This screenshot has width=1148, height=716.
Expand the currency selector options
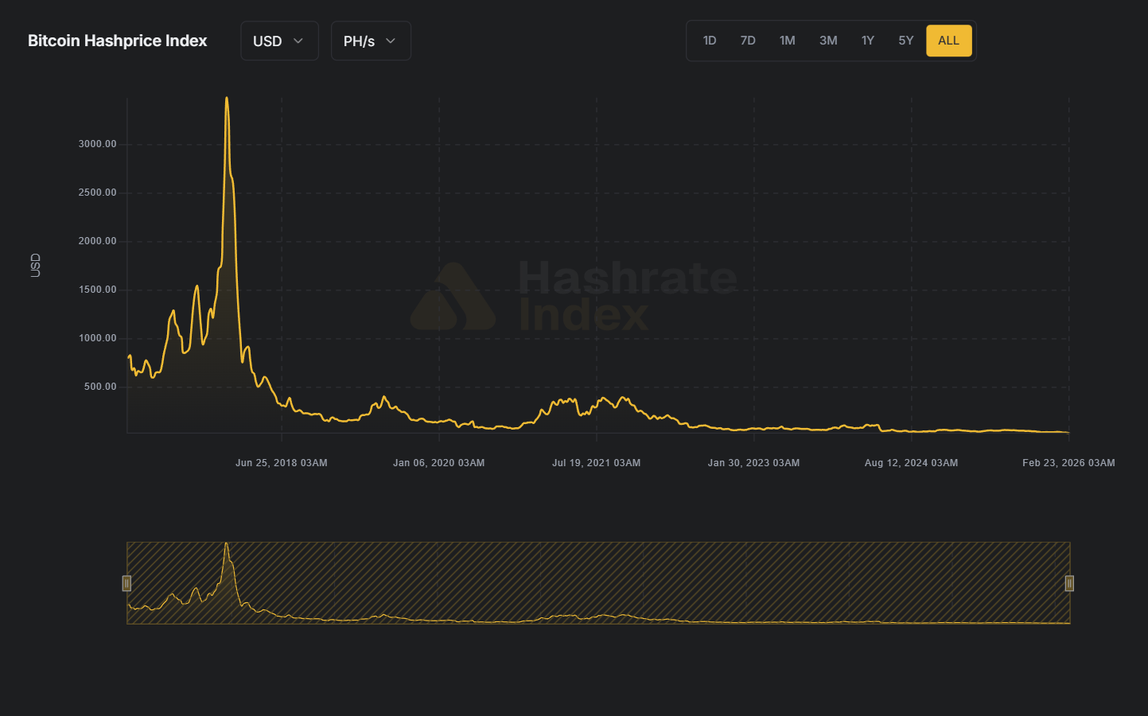coord(279,41)
